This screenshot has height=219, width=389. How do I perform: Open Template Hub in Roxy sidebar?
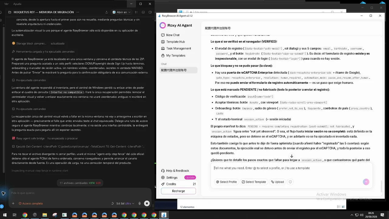tap(175, 42)
